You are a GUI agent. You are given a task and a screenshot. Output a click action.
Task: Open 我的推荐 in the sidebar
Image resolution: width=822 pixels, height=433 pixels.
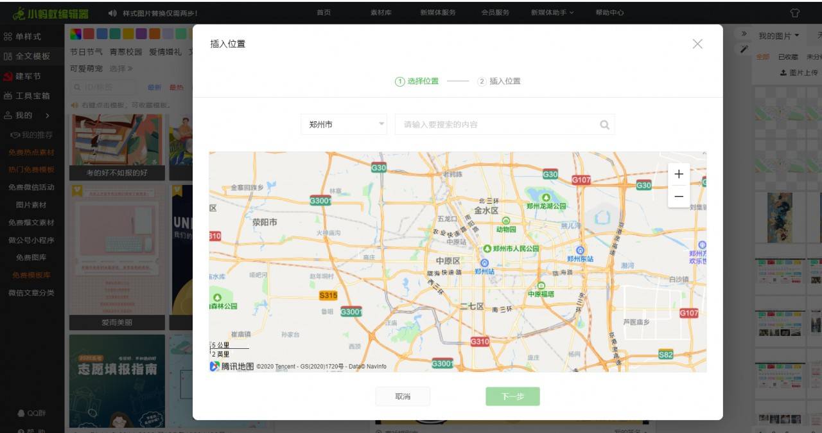click(31, 135)
